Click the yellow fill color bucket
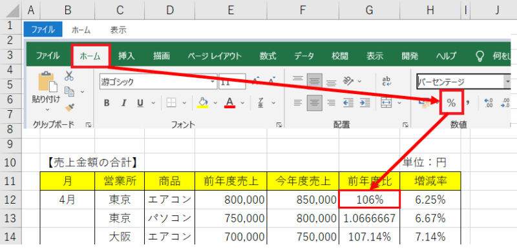 pyautogui.click(x=202, y=103)
